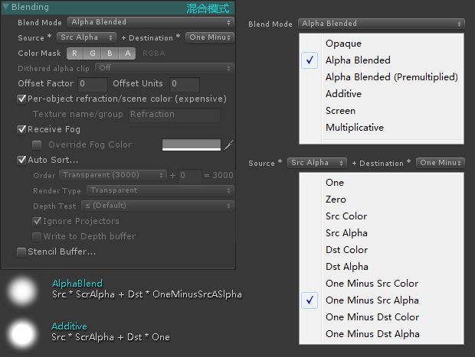
Task: Click the Override Fog Color swatch
Action: click(x=192, y=144)
